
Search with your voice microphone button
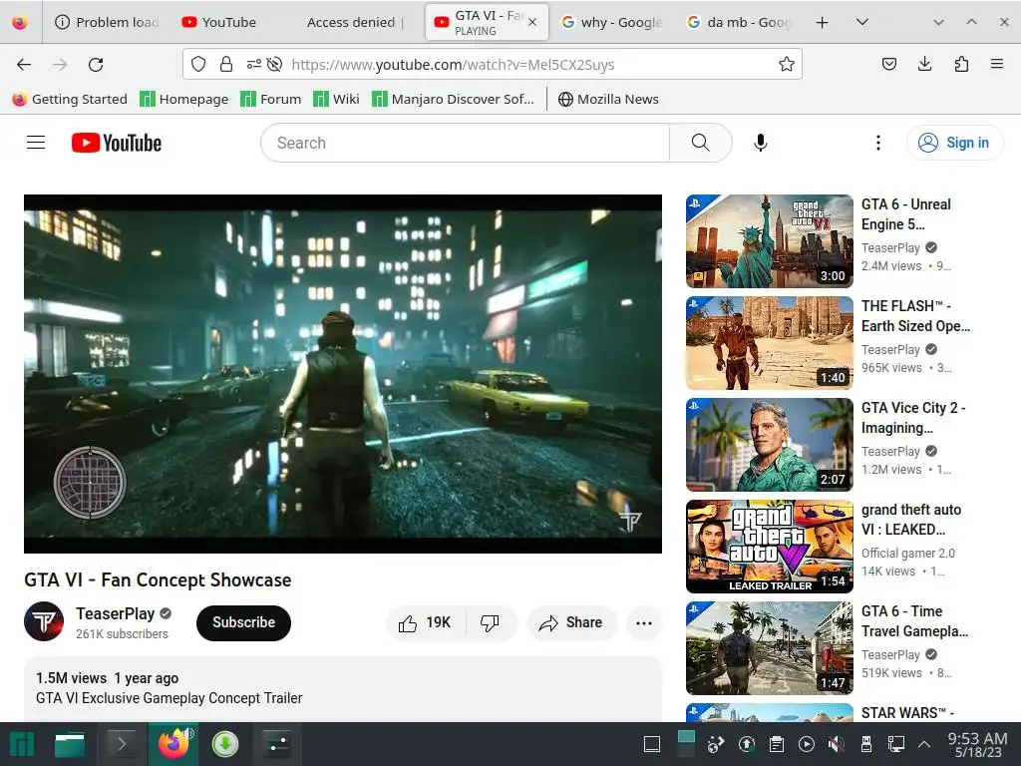click(760, 143)
